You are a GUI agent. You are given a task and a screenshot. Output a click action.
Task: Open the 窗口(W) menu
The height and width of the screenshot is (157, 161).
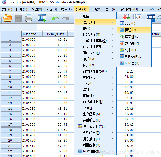pos(148,9)
